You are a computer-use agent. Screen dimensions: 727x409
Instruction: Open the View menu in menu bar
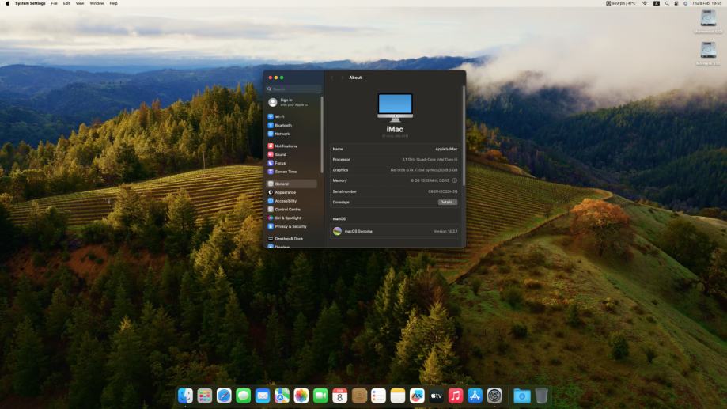[80, 3]
